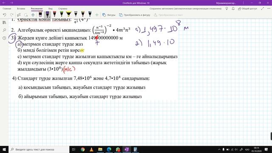This screenshot has width=272, height=153.
Task: Pick the red pen
Action: pos(54,14)
